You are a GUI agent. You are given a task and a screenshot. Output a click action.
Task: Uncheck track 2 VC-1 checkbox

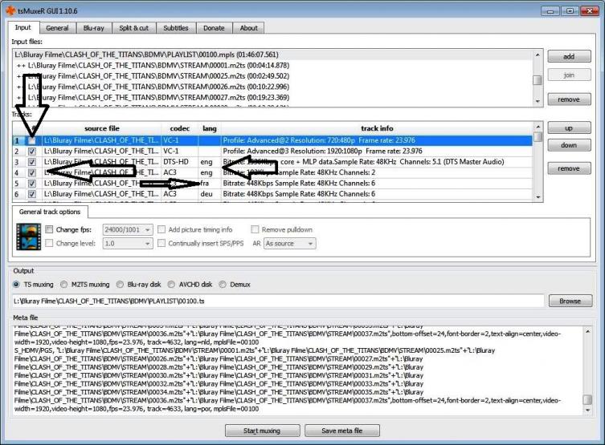tap(32, 152)
